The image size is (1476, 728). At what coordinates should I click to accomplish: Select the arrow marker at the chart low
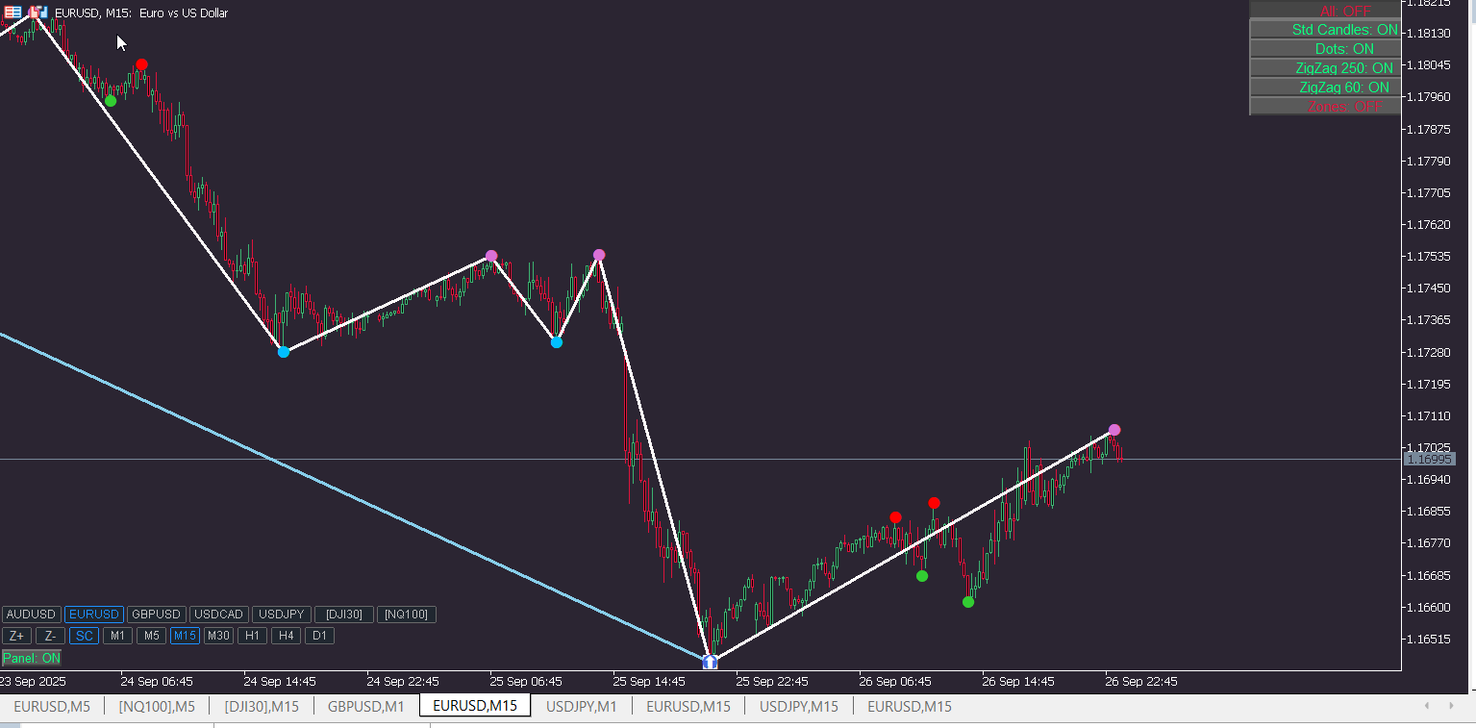pyautogui.click(x=710, y=662)
